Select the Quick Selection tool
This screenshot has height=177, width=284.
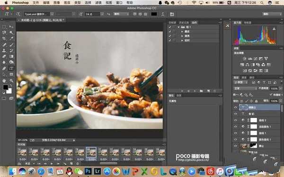tap(11, 33)
